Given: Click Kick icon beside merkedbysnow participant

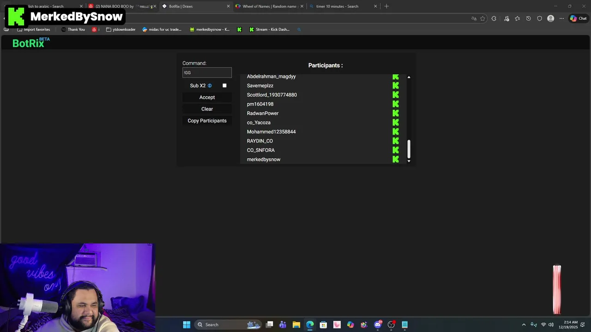Looking at the screenshot, I should point(396,160).
